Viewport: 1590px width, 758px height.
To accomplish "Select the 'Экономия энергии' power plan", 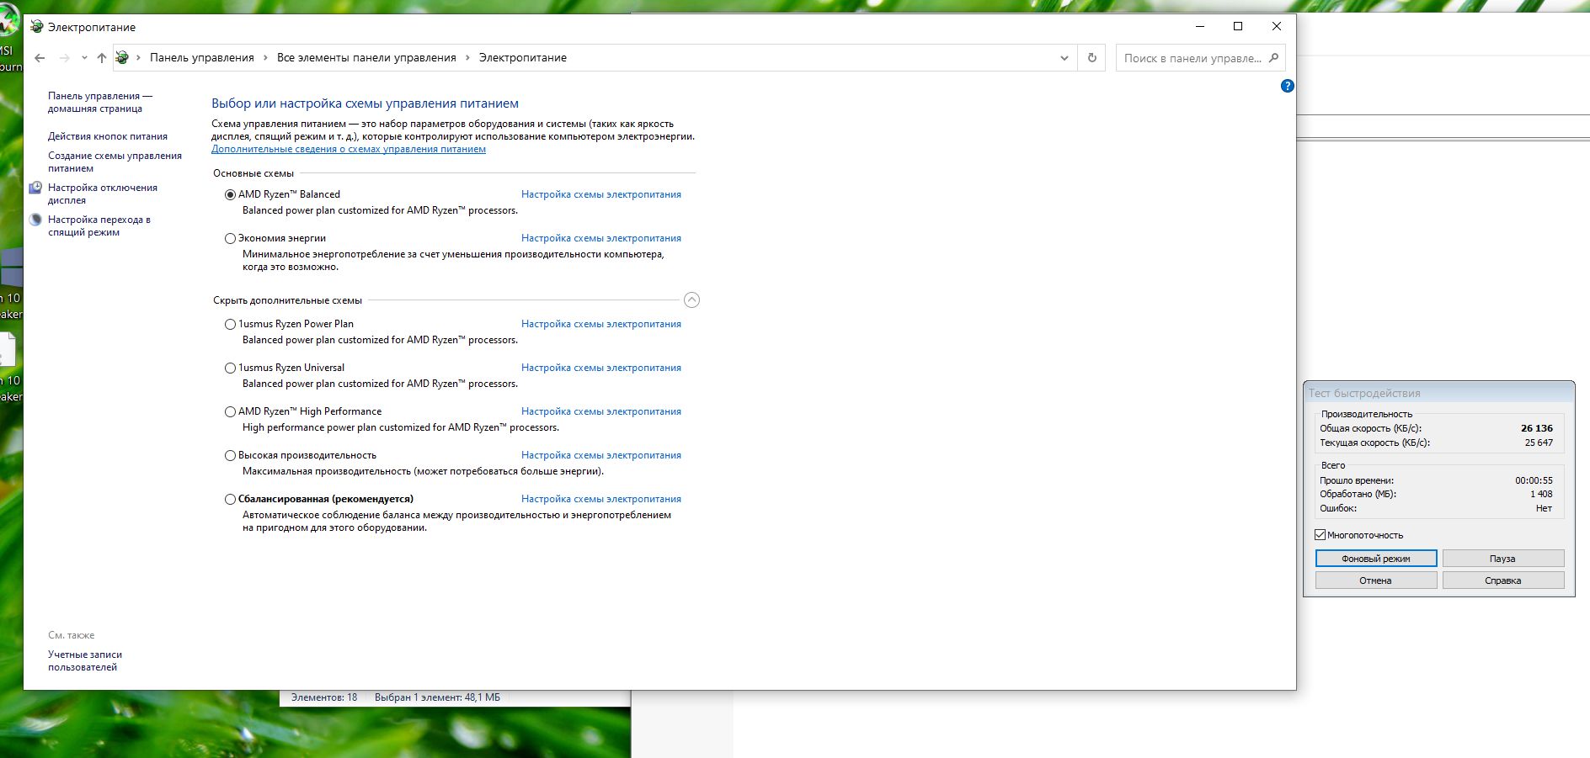I will point(230,238).
